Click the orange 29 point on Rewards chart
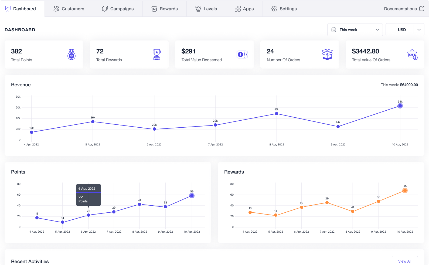The width and height of the screenshot is (429, 265). [327, 203]
